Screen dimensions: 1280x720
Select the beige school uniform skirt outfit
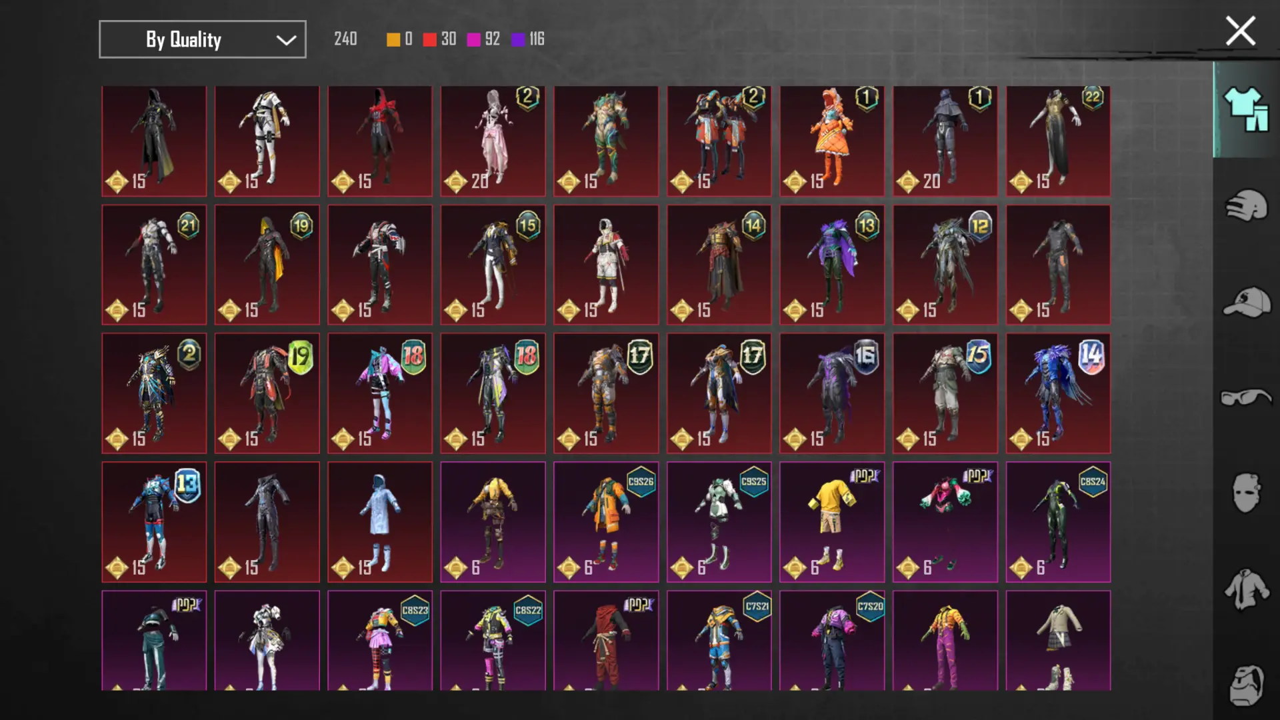[1058, 640]
